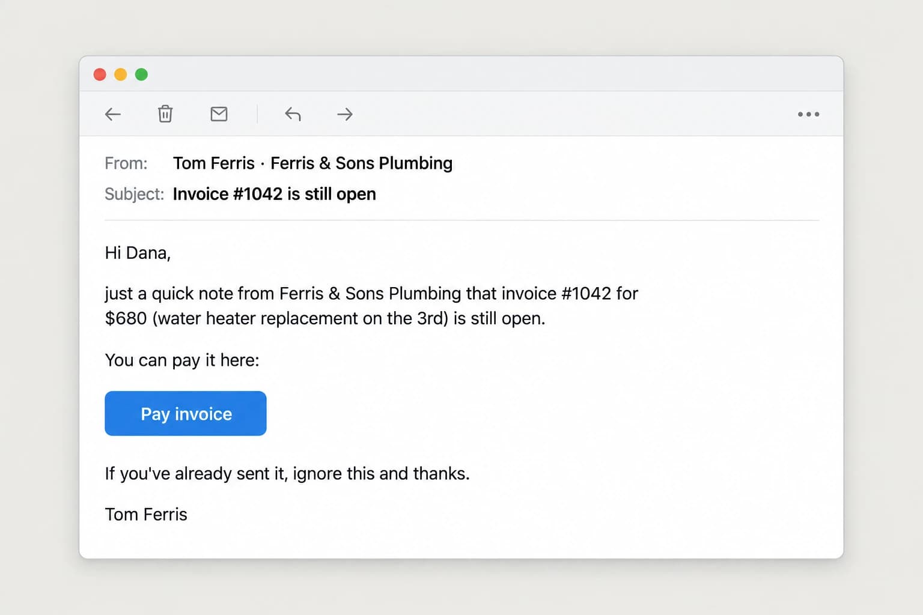
Task: Maximize the window with the green button
Action: pyautogui.click(x=141, y=74)
